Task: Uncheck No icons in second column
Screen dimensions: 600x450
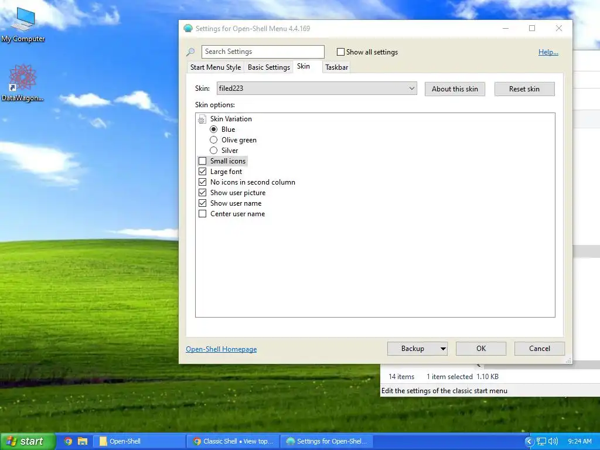Action: tap(202, 182)
